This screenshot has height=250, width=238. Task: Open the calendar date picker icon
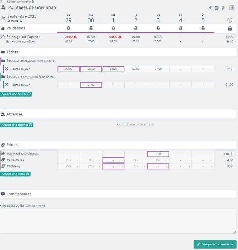click(x=217, y=7)
